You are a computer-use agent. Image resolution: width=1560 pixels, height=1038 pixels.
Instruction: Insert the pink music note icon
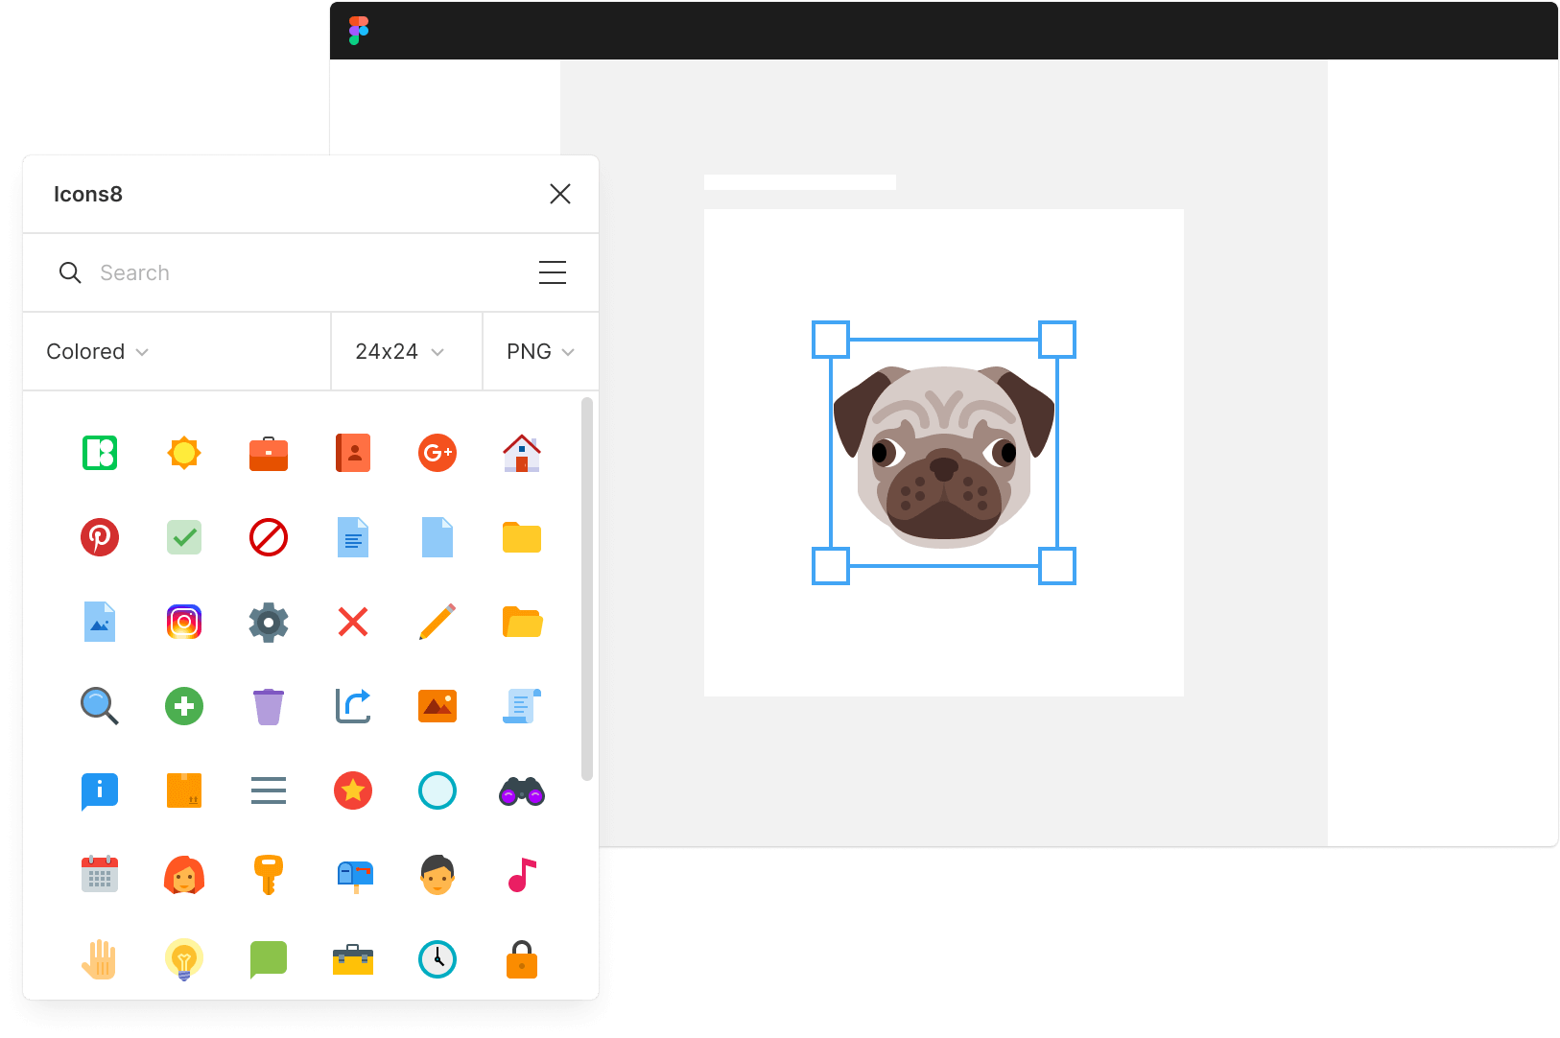pos(522,875)
